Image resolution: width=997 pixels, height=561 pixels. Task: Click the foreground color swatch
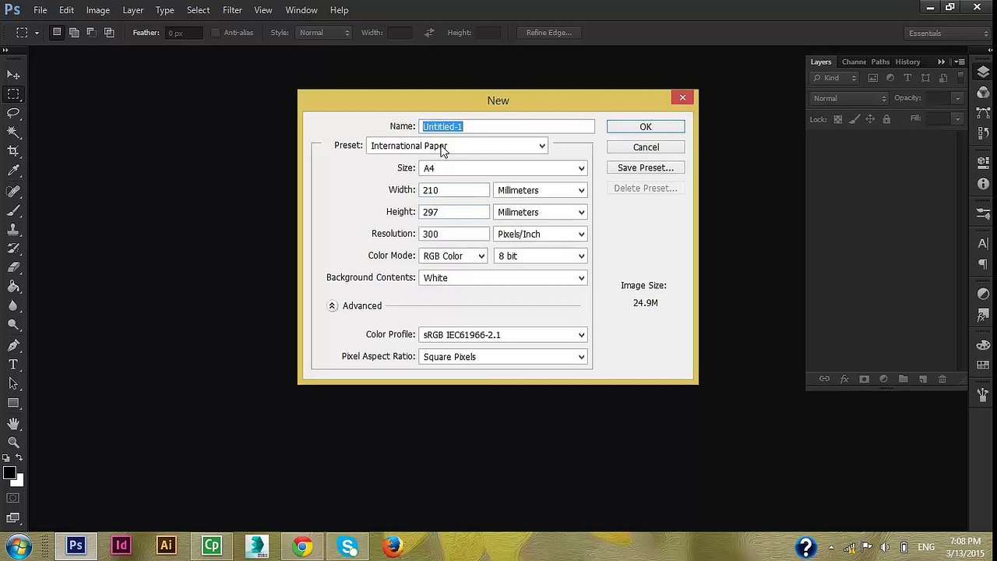[x=9, y=473]
